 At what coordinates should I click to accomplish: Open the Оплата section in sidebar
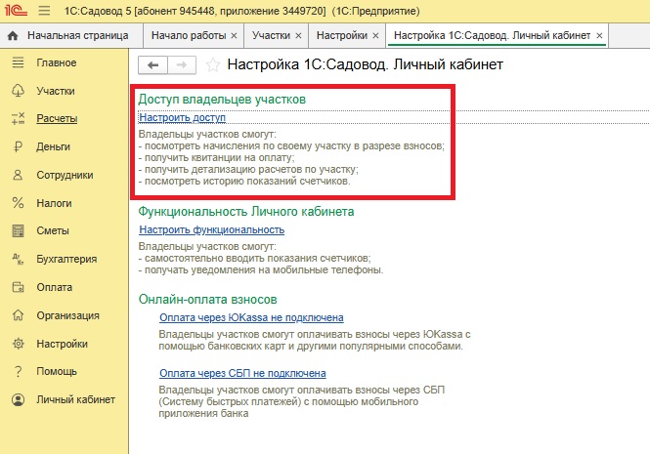coord(55,287)
